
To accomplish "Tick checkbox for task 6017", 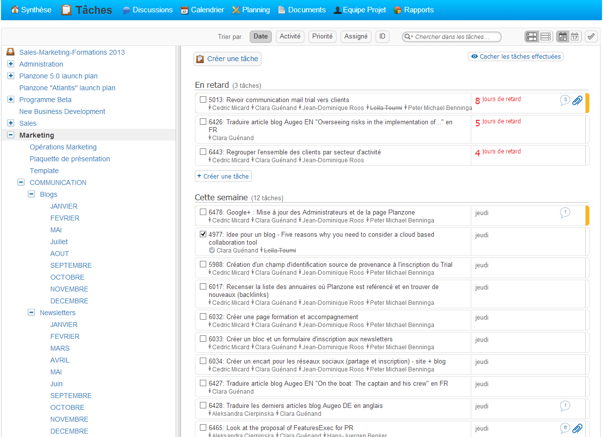I will point(203,286).
